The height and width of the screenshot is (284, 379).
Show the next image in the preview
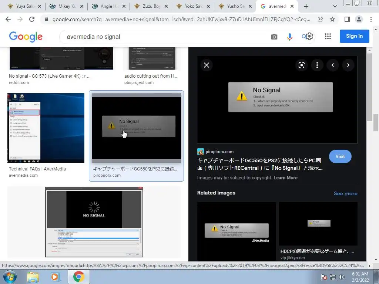pos(348,65)
